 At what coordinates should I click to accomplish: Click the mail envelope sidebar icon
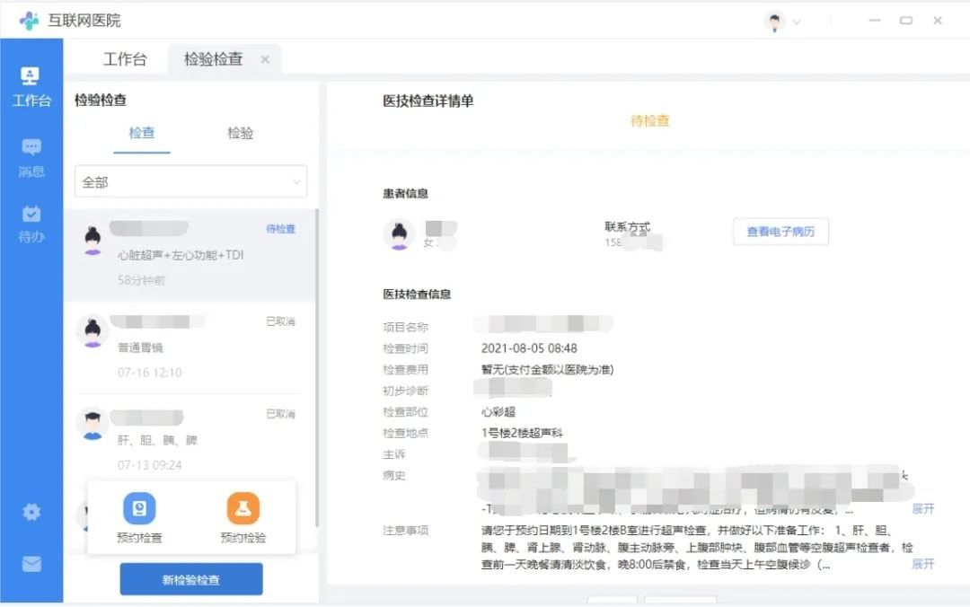tap(31, 564)
